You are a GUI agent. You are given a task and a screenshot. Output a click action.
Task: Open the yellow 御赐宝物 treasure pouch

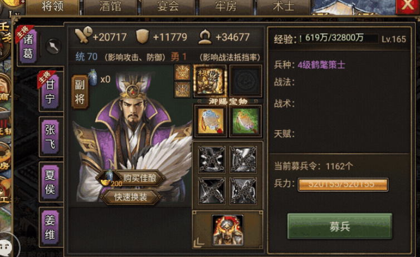pyautogui.click(x=211, y=121)
